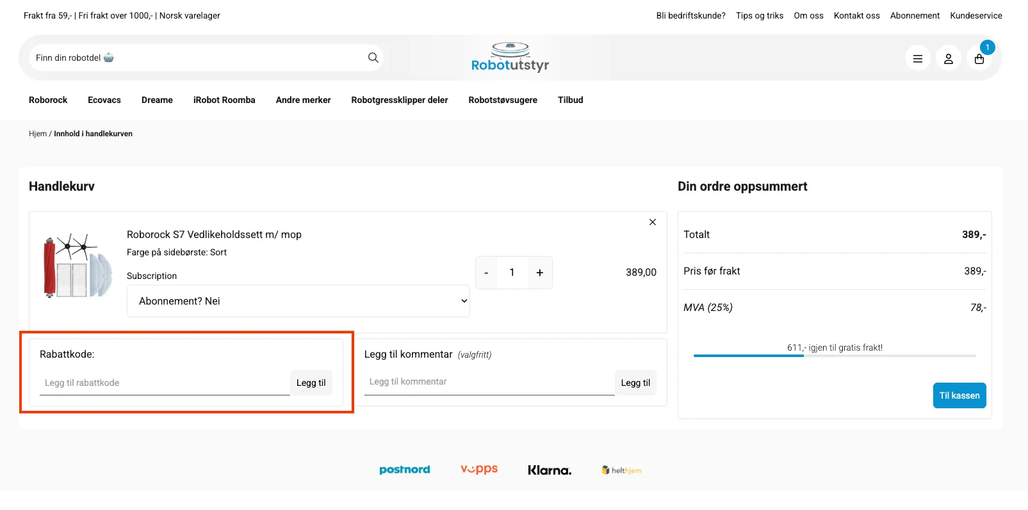Open Bli bedriftskunde link

691,15
